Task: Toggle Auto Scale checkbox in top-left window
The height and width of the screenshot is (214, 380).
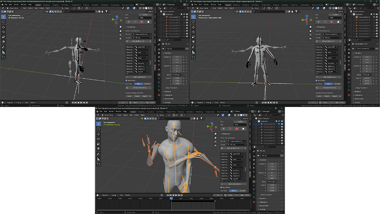Action: (x=127, y=81)
